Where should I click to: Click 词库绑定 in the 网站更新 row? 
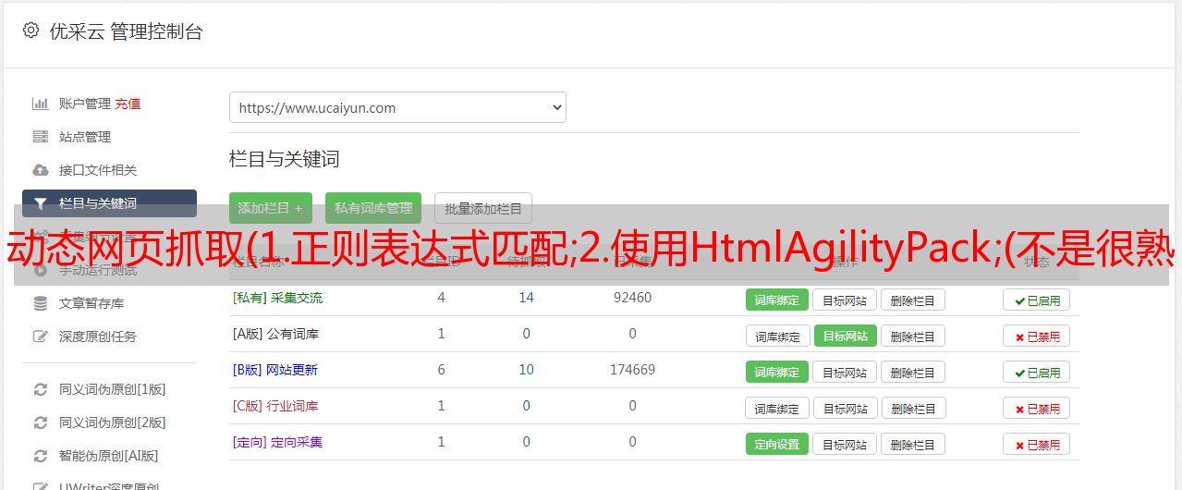pyautogui.click(x=777, y=372)
